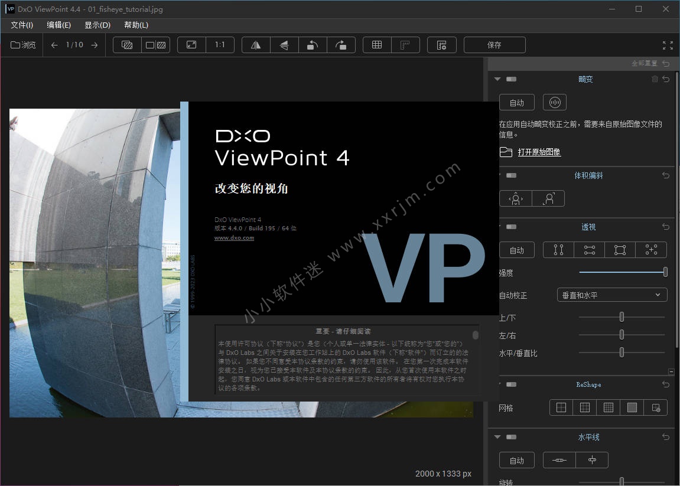Rotate image left
This screenshot has height=486, width=680.
[x=313, y=45]
